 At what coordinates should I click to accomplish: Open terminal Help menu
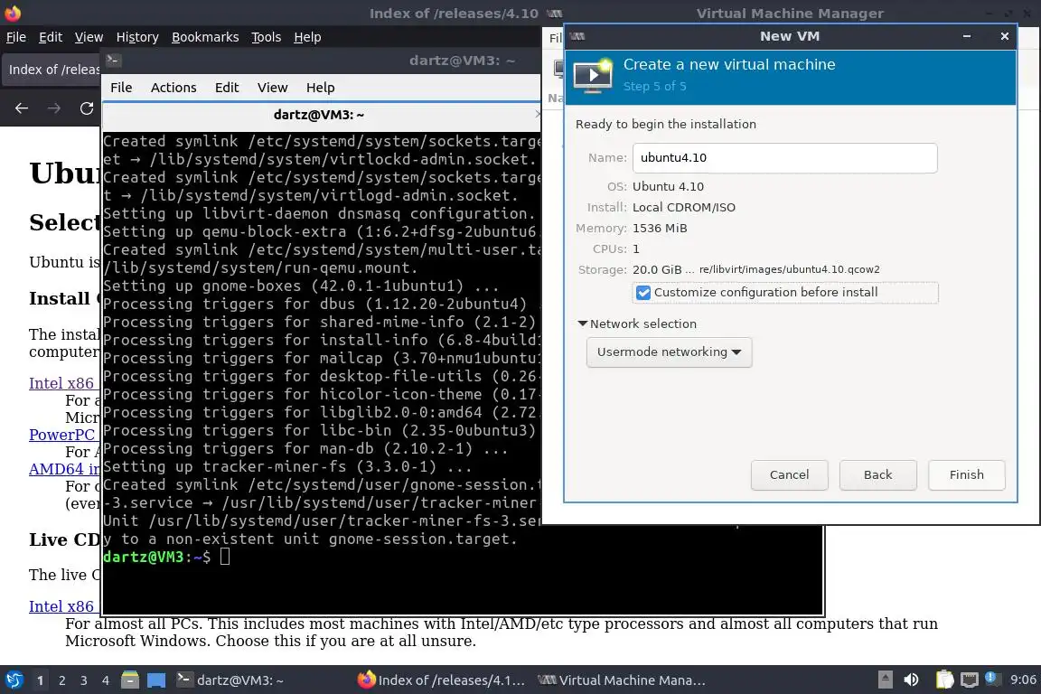point(320,88)
